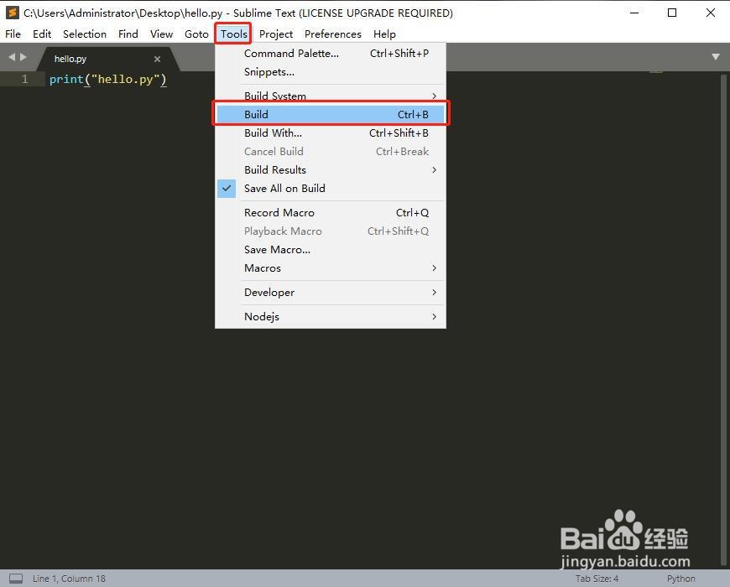Expand the Nodejs submenu
The width and height of the screenshot is (730, 587).
tap(331, 317)
